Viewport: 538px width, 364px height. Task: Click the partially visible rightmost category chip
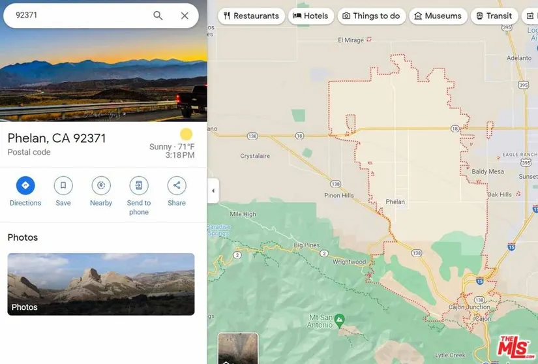[x=530, y=16]
